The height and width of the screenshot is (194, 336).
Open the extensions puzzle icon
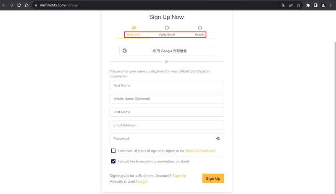coord(308,5)
